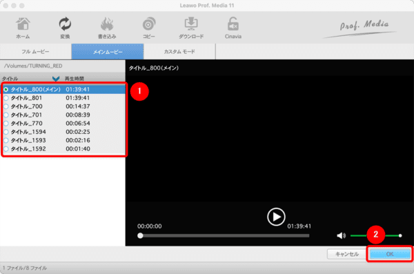This screenshot has height=274, width=414.
Task: Switch to Custom Mode (カスタム モード) tab
Action: [x=179, y=52]
